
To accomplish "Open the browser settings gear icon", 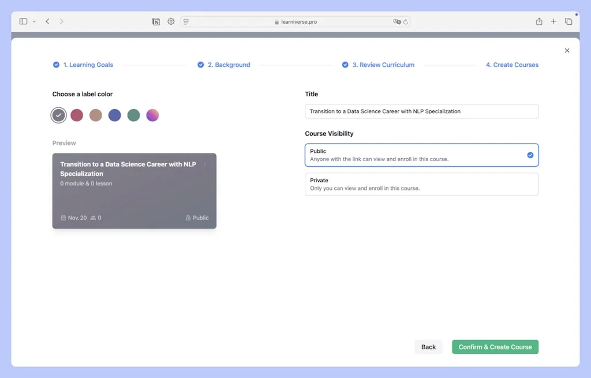I will [x=171, y=21].
